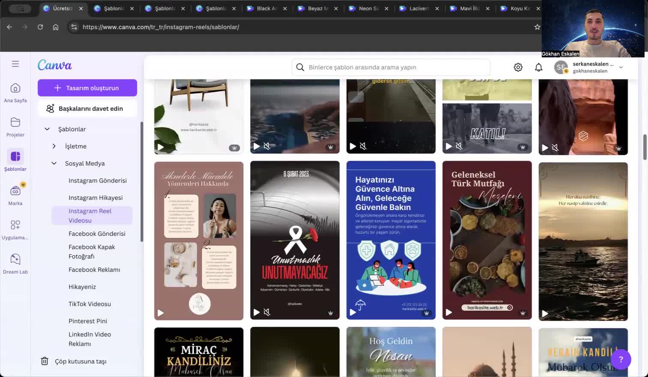Open Marka brand icon
The width and height of the screenshot is (648, 377).
point(15,191)
